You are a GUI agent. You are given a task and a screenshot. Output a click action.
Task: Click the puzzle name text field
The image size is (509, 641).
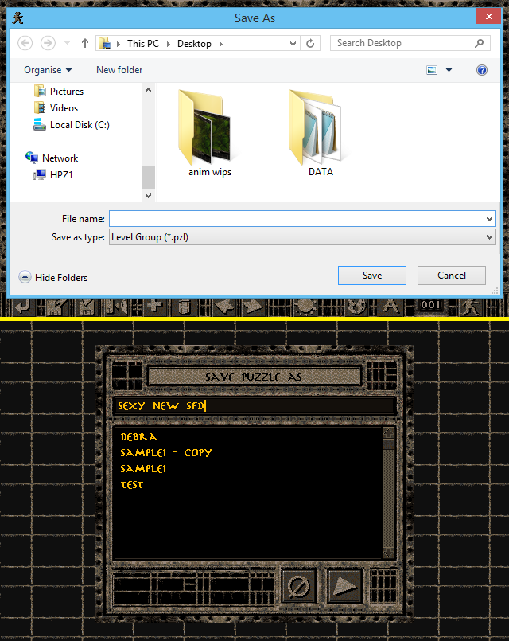pos(254,406)
